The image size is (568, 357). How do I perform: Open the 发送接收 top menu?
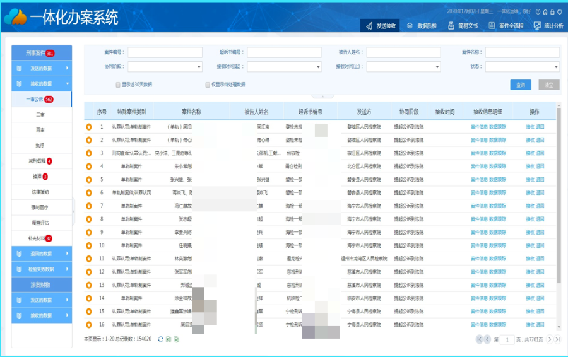tap(380, 26)
